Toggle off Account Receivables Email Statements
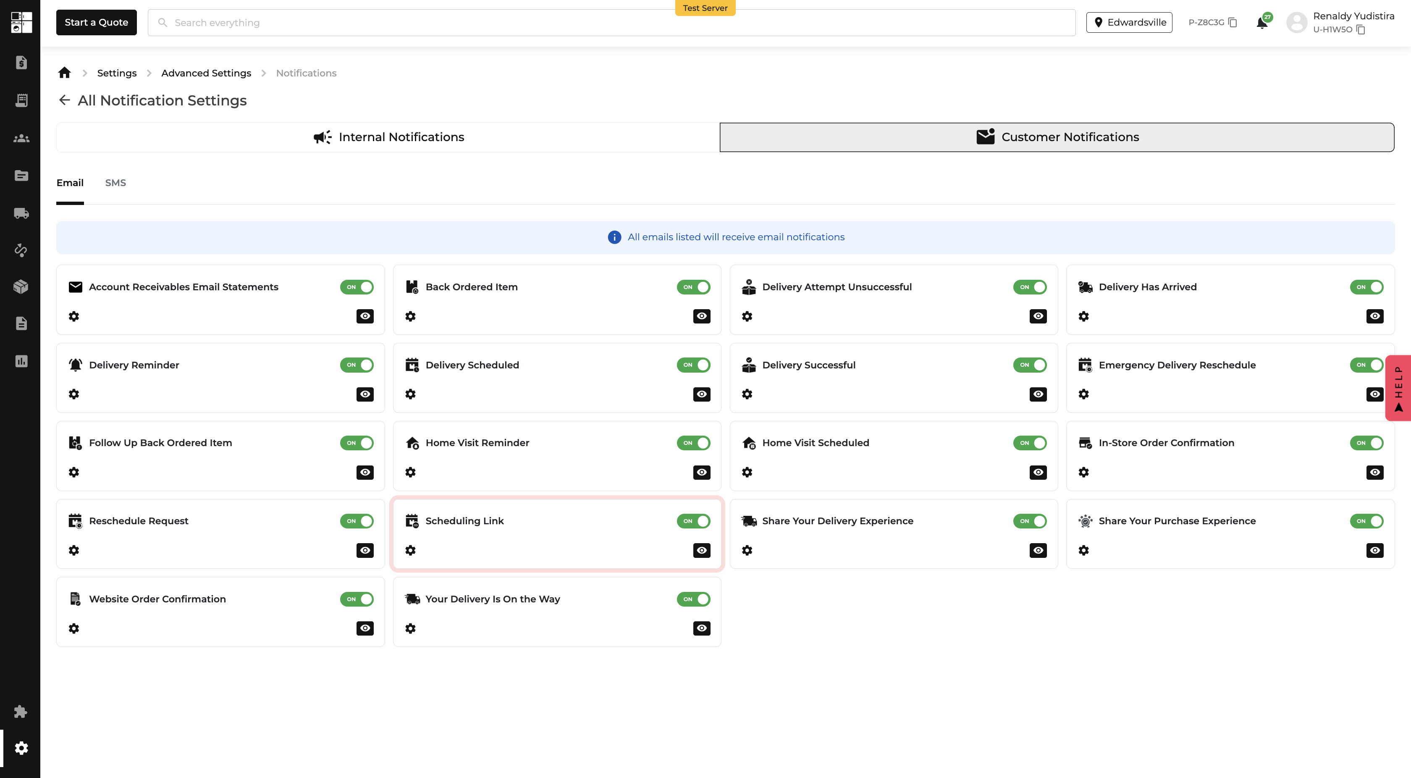 357,287
